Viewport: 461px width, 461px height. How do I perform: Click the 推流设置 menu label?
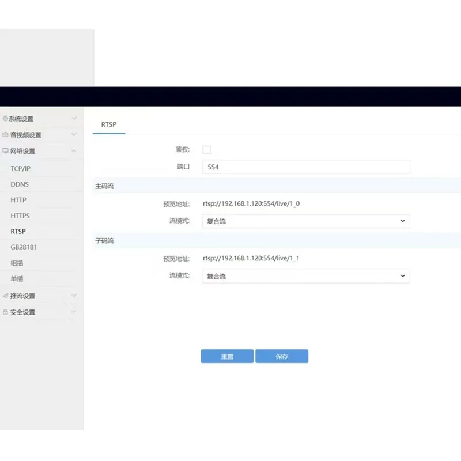point(22,296)
